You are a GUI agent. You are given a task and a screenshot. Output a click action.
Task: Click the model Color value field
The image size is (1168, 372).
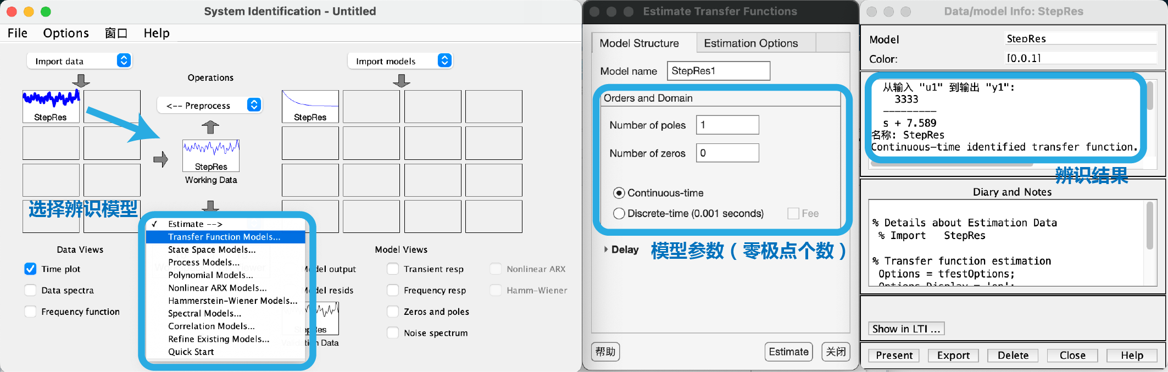(1081, 58)
